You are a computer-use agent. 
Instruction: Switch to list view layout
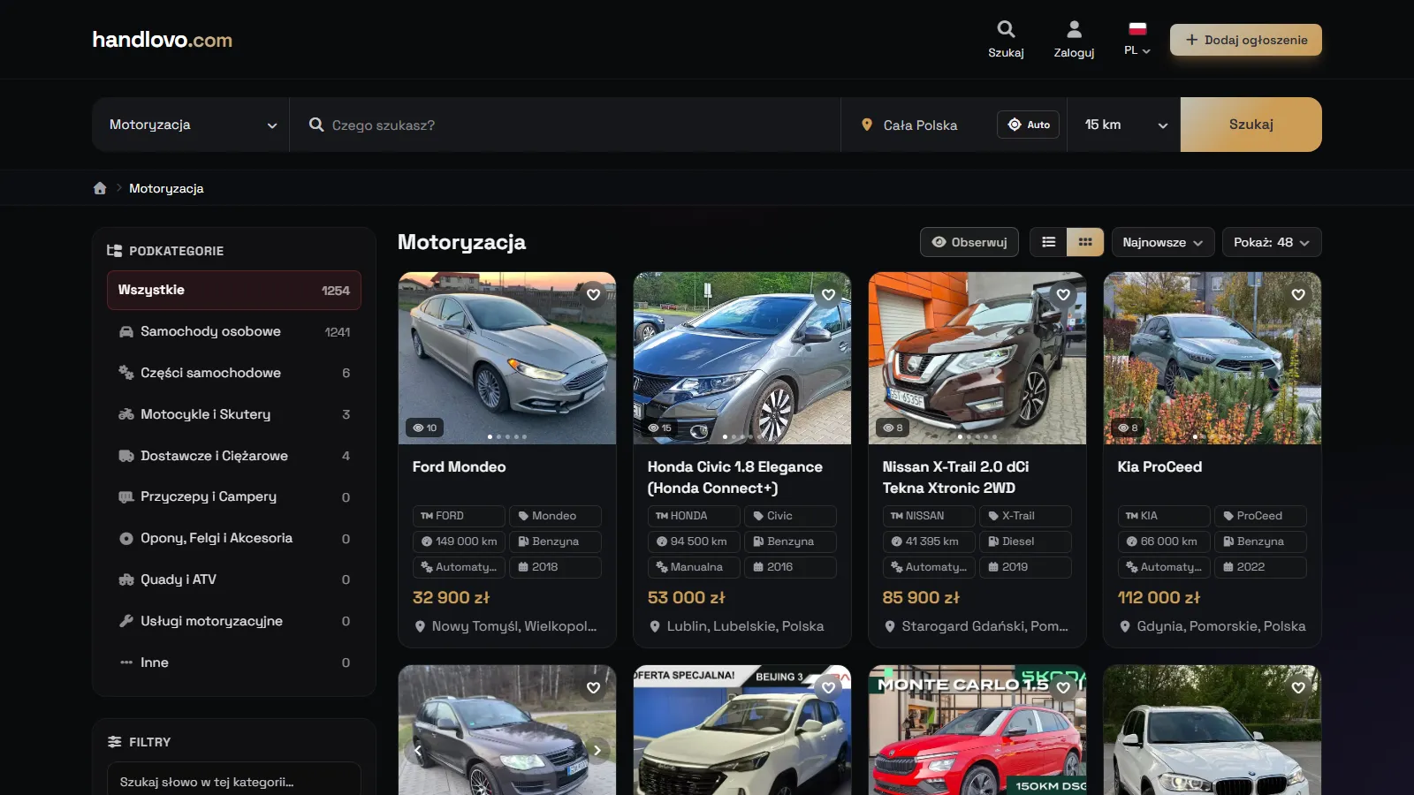click(x=1048, y=242)
